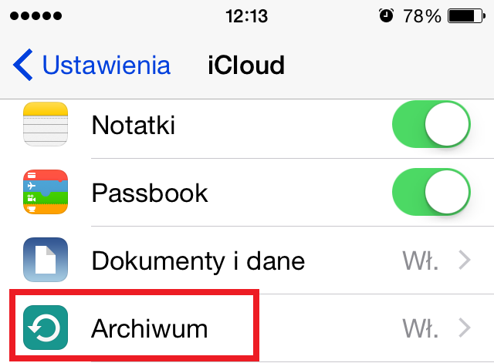Open the Dokumenty i dane row

[247, 260]
